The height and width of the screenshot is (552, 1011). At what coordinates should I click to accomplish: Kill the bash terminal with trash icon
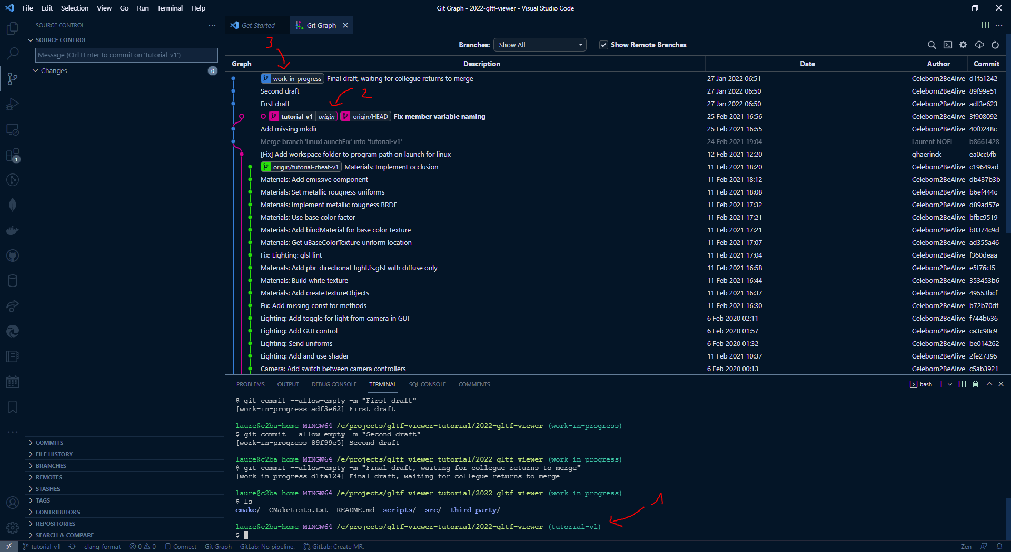975,384
